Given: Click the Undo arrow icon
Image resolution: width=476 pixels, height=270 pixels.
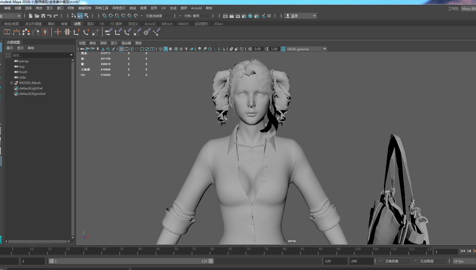Looking at the screenshot, I should [x=49, y=16].
